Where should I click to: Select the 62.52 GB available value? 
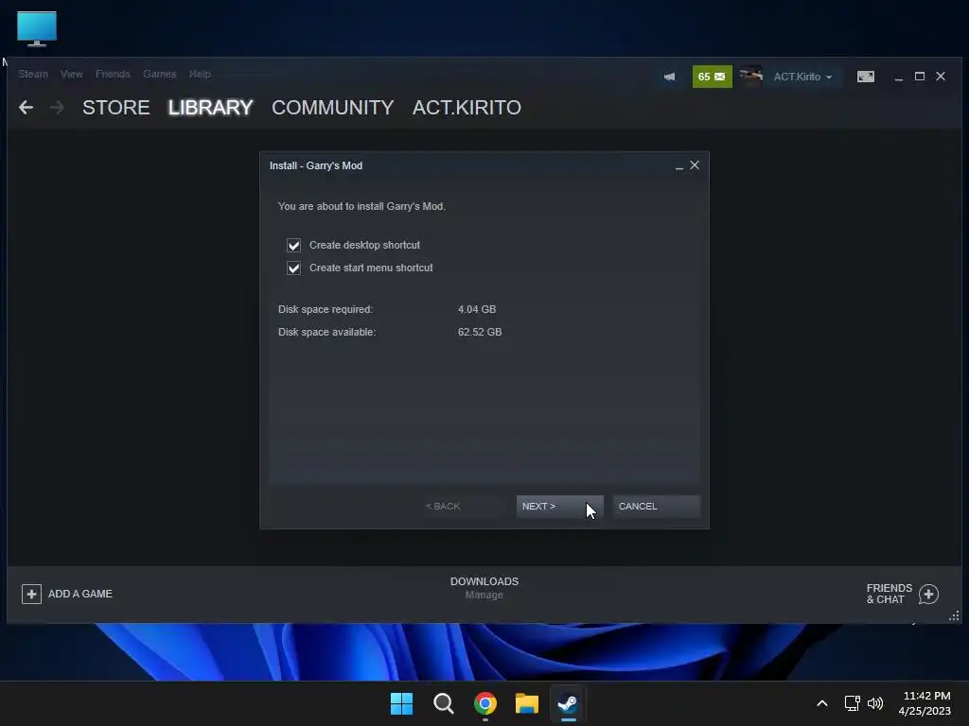point(480,332)
